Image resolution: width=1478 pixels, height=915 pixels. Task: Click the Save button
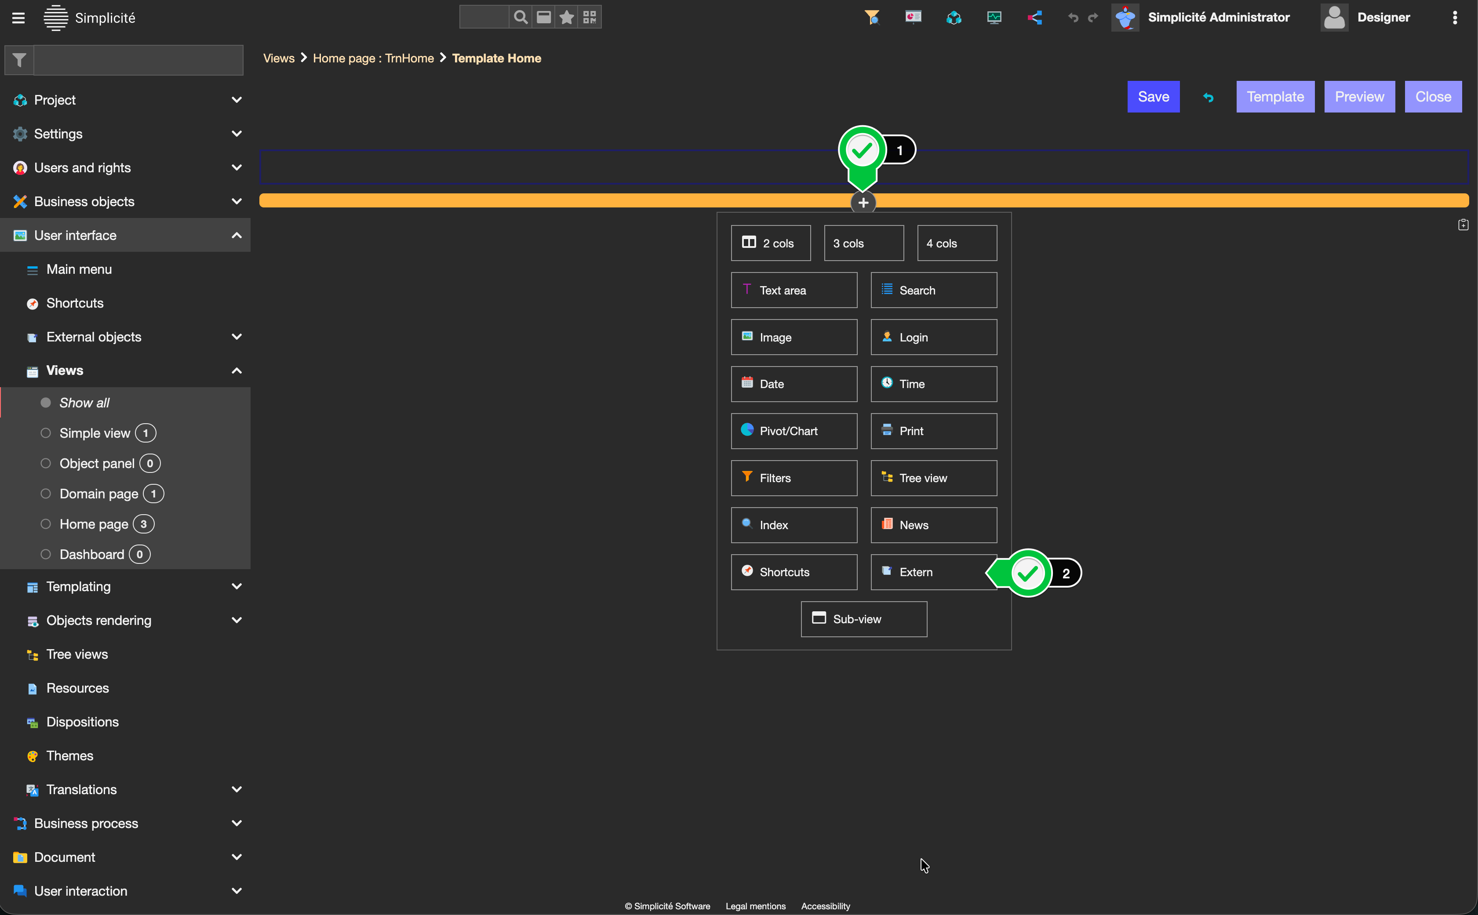1153,97
